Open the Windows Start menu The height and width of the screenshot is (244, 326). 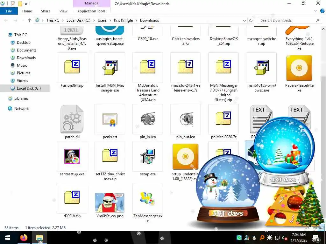pos(8,238)
